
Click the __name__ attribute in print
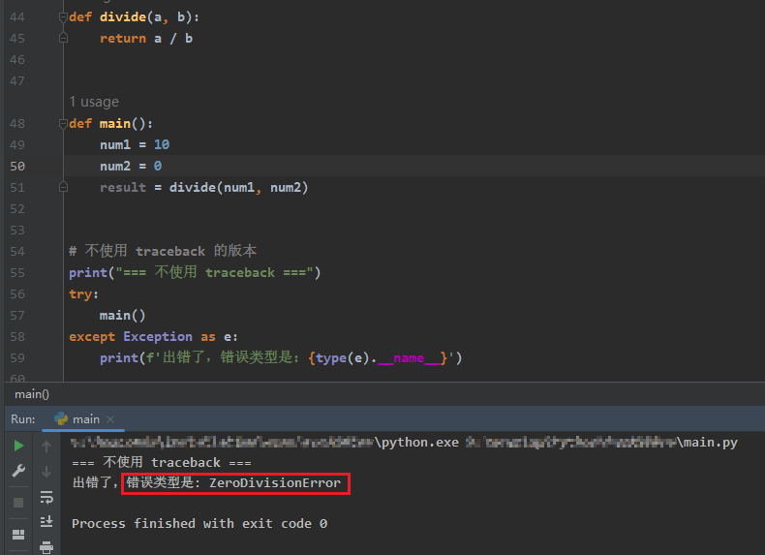point(409,358)
